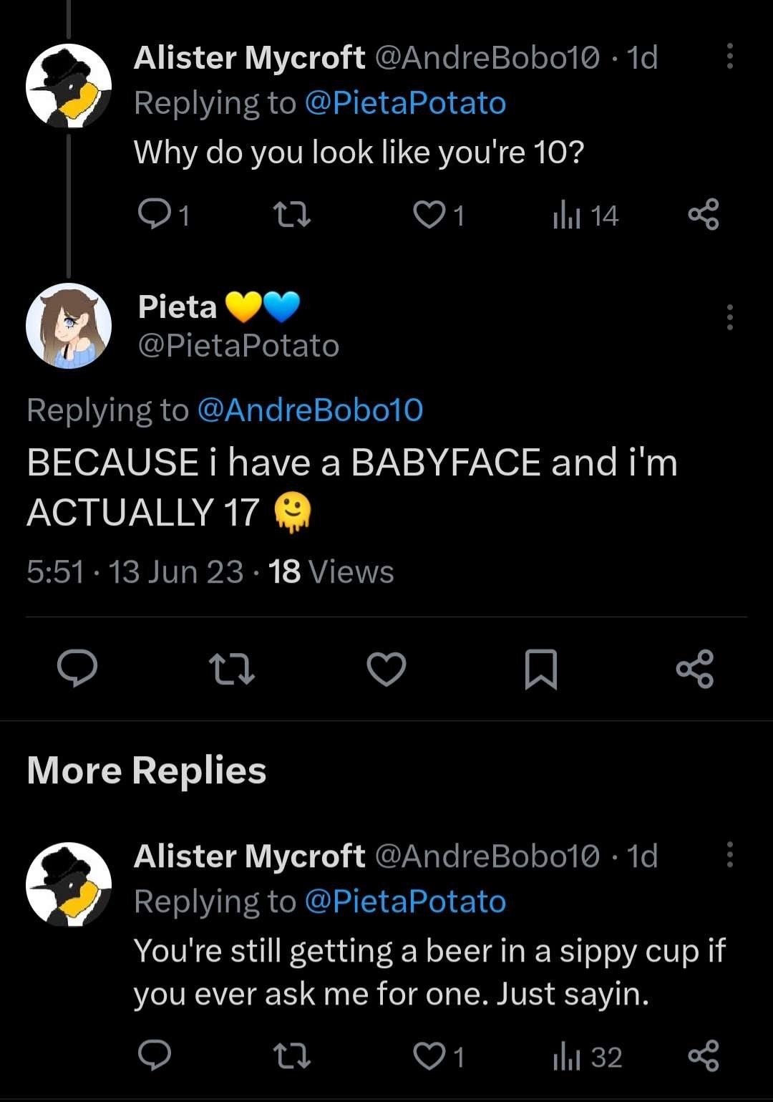Like the 'look like you're 10' tweet
The height and width of the screenshot is (1102, 773).
(x=429, y=215)
